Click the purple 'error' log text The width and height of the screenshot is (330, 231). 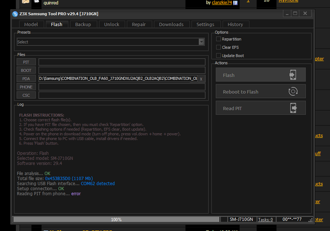click(x=76, y=193)
